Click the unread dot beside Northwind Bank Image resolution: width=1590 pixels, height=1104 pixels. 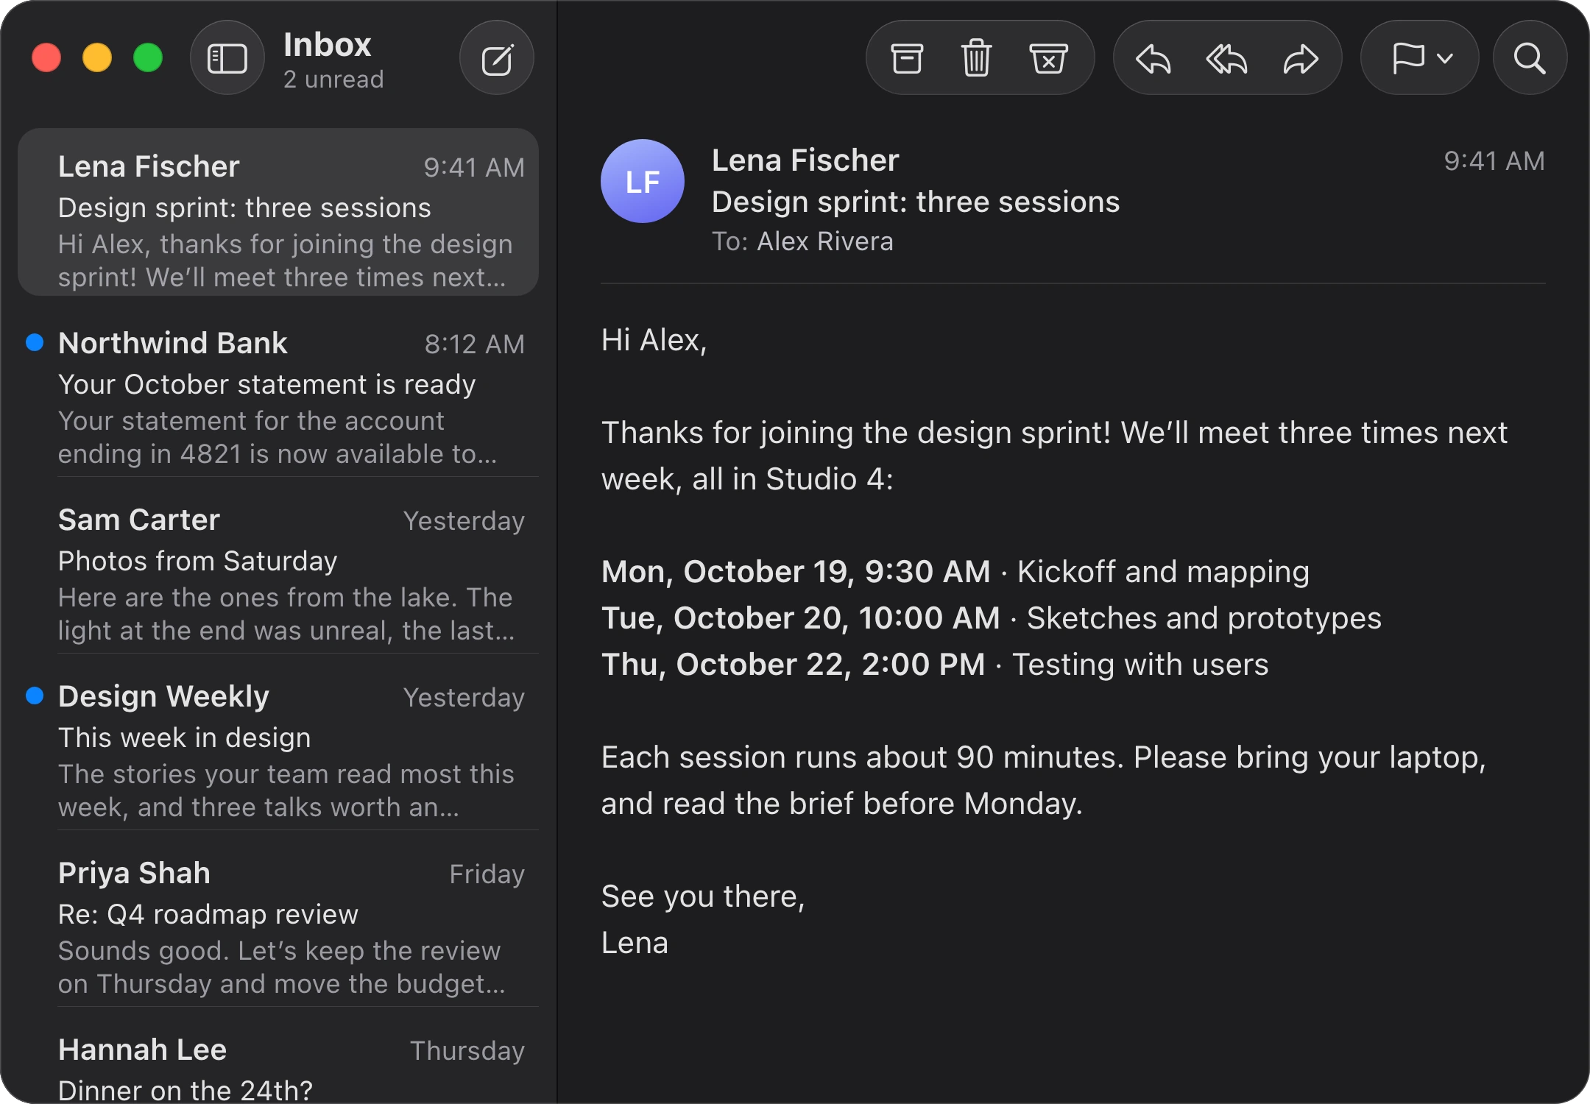click(35, 342)
